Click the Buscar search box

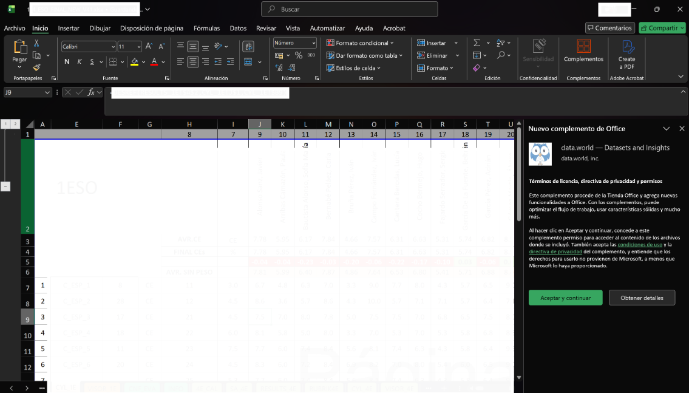[x=349, y=9]
